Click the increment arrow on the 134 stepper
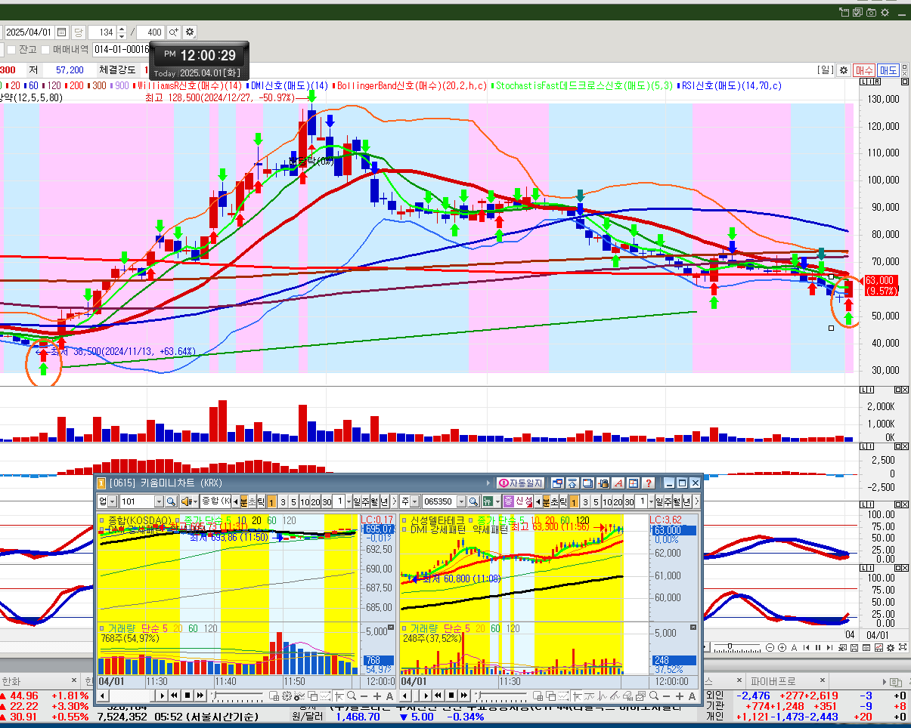This screenshot has width=911, height=728. tap(122, 29)
